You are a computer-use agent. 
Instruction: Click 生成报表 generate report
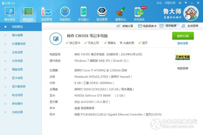[x=190, y=26]
